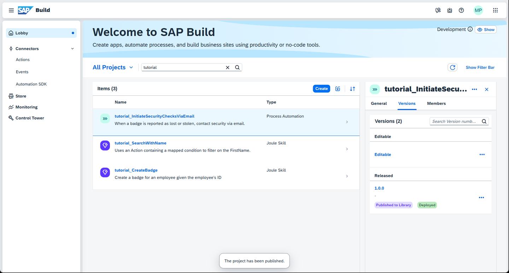The height and width of the screenshot is (273, 509).
Task: Click the Process Automation type cell
Action: [285, 116]
